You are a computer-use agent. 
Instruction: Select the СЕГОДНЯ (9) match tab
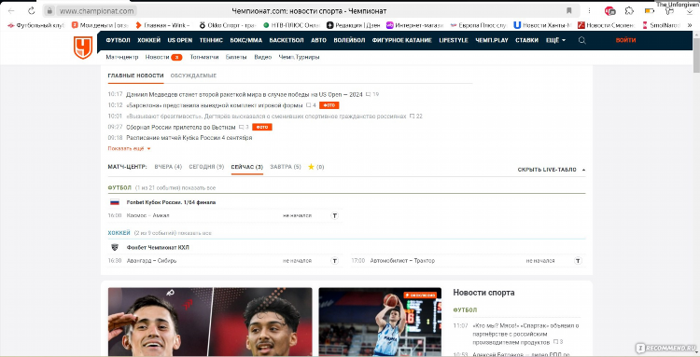pyautogui.click(x=206, y=167)
